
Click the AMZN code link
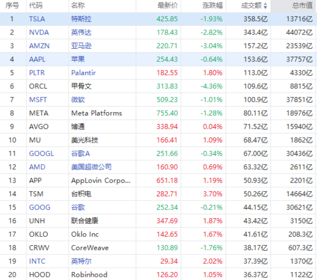point(39,46)
